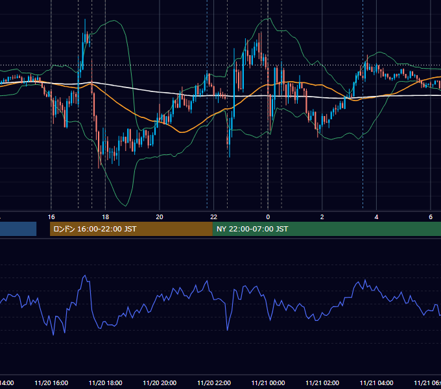Click the hour label 6 on the axis
Viewport: 441px width, 389px height.
point(431,217)
